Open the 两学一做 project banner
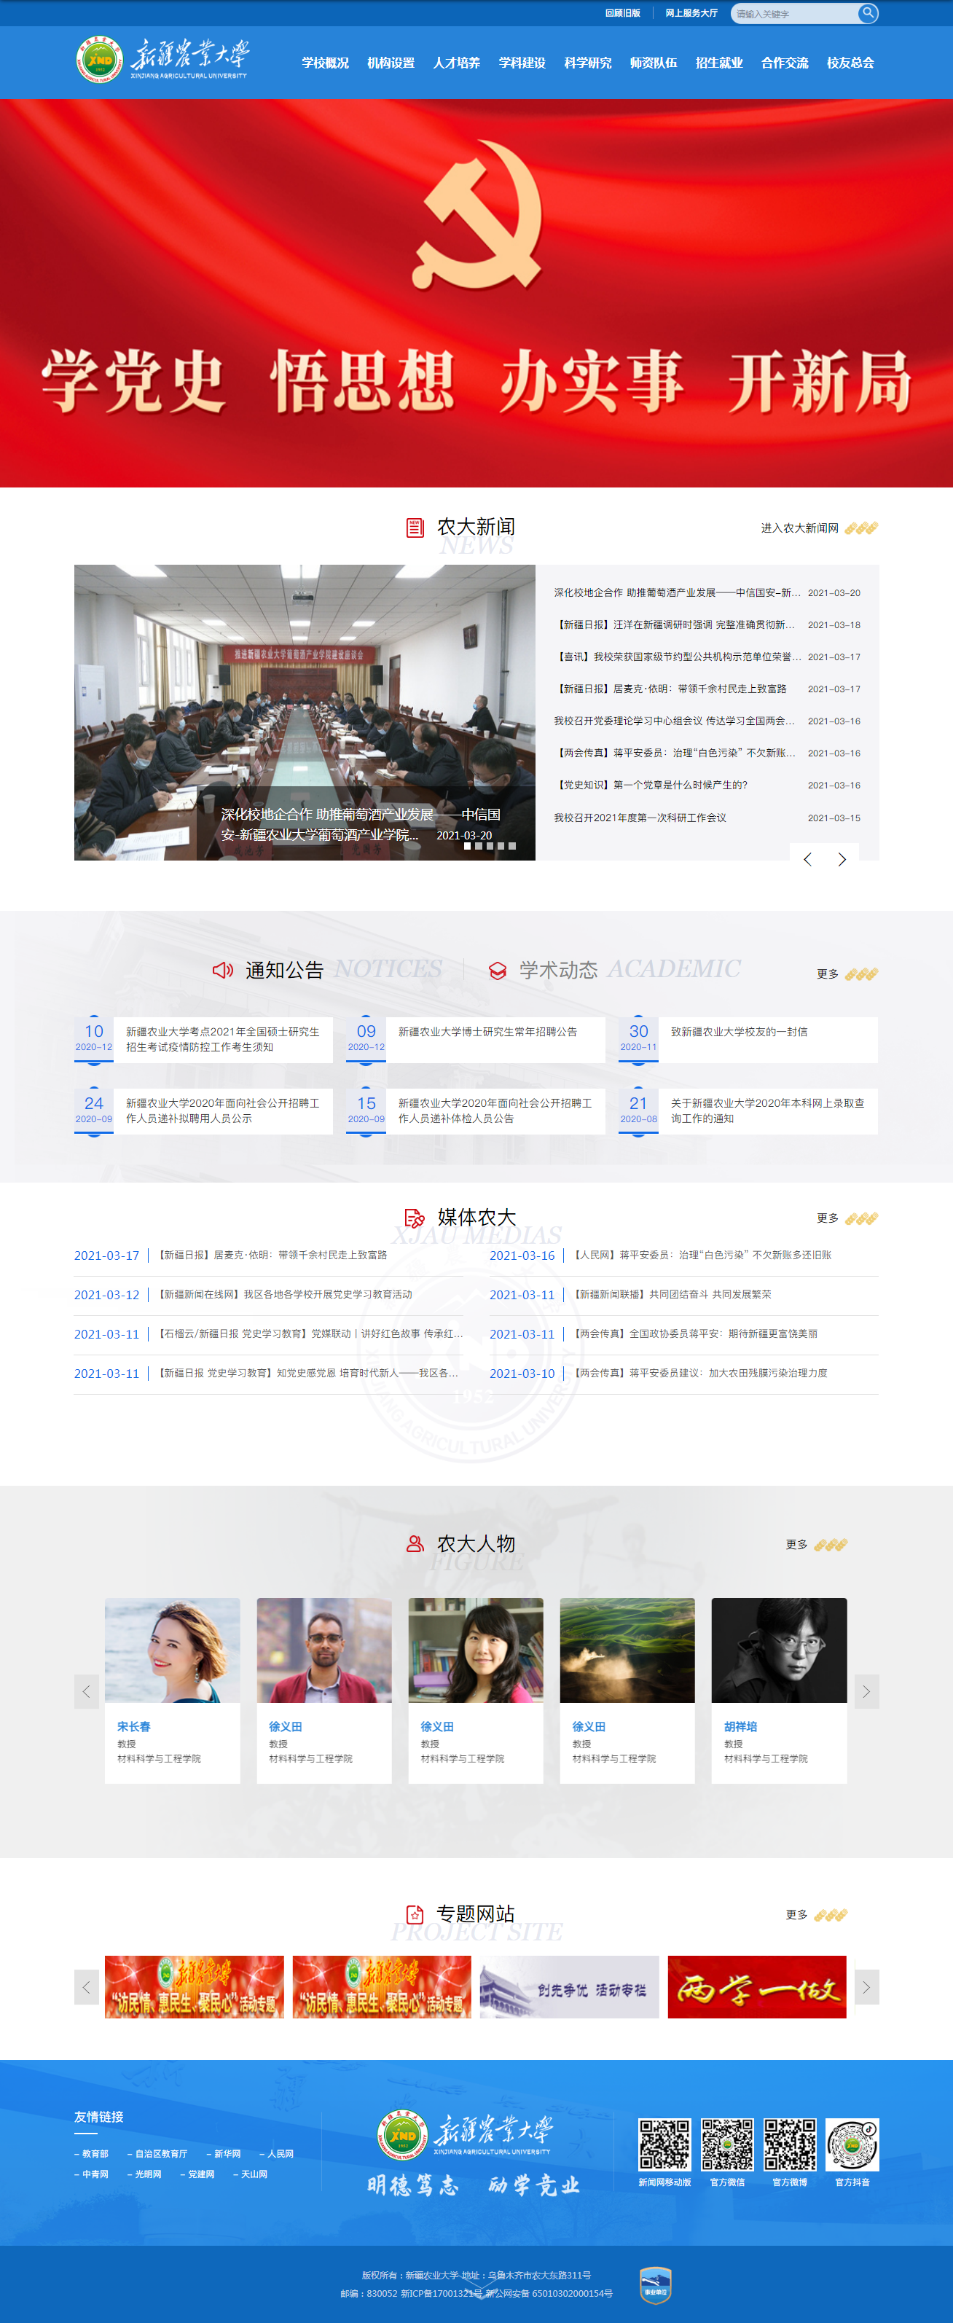 pyautogui.click(x=756, y=1986)
